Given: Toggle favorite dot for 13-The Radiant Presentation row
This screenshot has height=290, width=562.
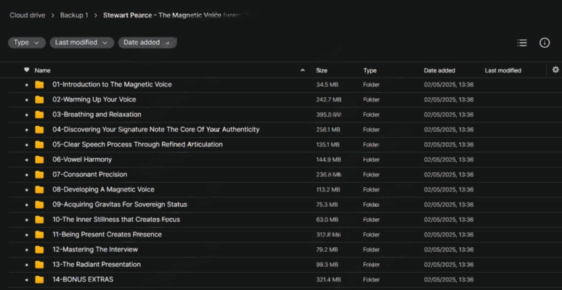Looking at the screenshot, I should click(27, 265).
